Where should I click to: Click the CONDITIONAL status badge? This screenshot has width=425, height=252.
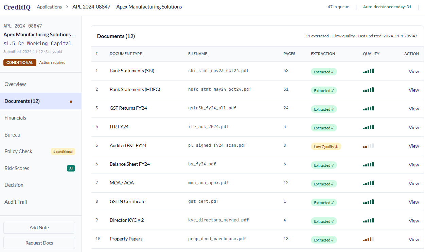20,62
